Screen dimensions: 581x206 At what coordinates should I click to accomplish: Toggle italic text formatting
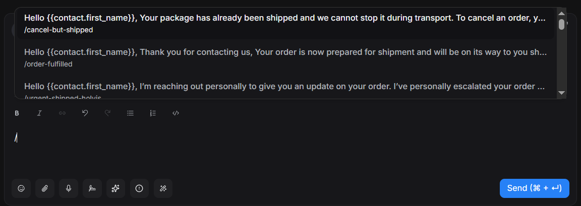point(39,113)
